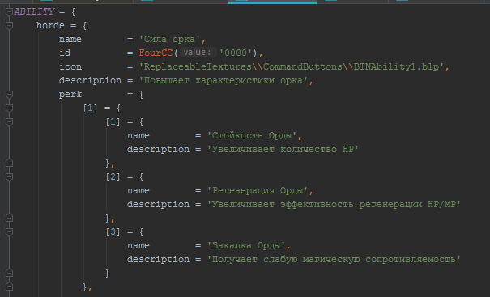The width and height of the screenshot is (490, 297).
Task: Click fold end marker closing the [3] block
Action: pos(9,273)
